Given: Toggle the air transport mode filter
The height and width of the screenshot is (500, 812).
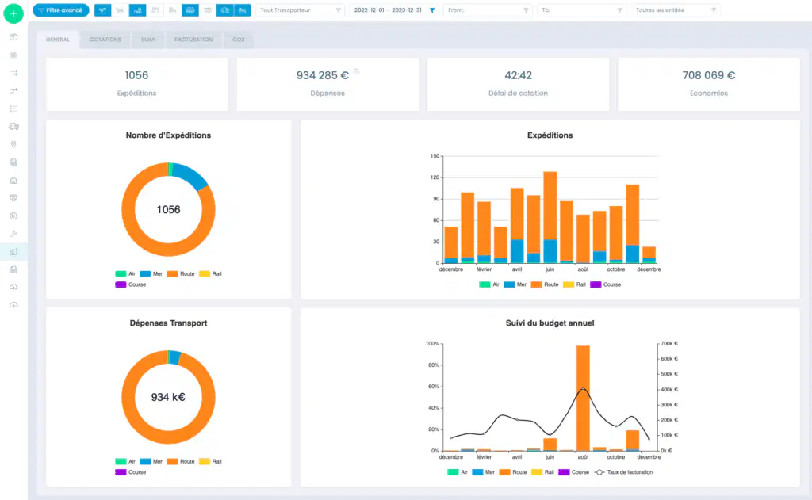Looking at the screenshot, I should 102,10.
